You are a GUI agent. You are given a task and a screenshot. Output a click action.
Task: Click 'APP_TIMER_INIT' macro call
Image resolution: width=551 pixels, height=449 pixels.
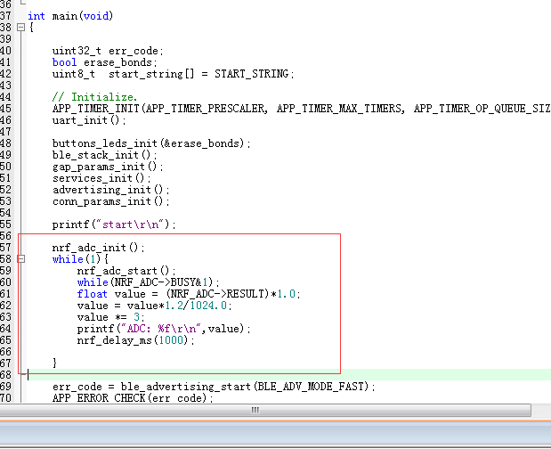point(96,109)
